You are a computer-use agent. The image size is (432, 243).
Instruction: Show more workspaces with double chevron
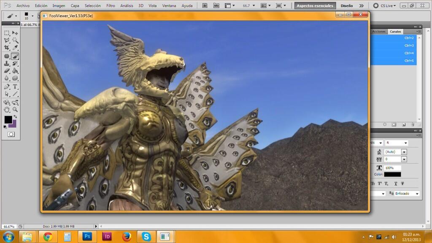pyautogui.click(x=362, y=5)
